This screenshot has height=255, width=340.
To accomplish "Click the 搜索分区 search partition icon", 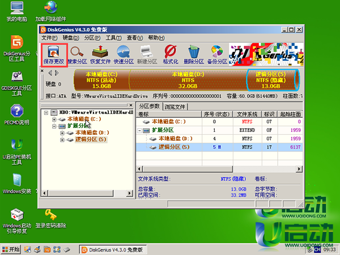I will [78, 55].
